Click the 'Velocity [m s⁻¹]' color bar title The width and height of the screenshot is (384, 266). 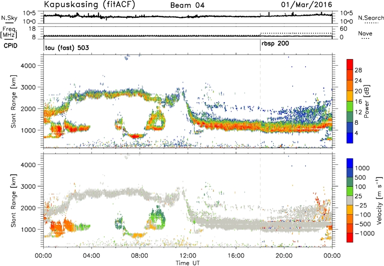click(x=379, y=200)
